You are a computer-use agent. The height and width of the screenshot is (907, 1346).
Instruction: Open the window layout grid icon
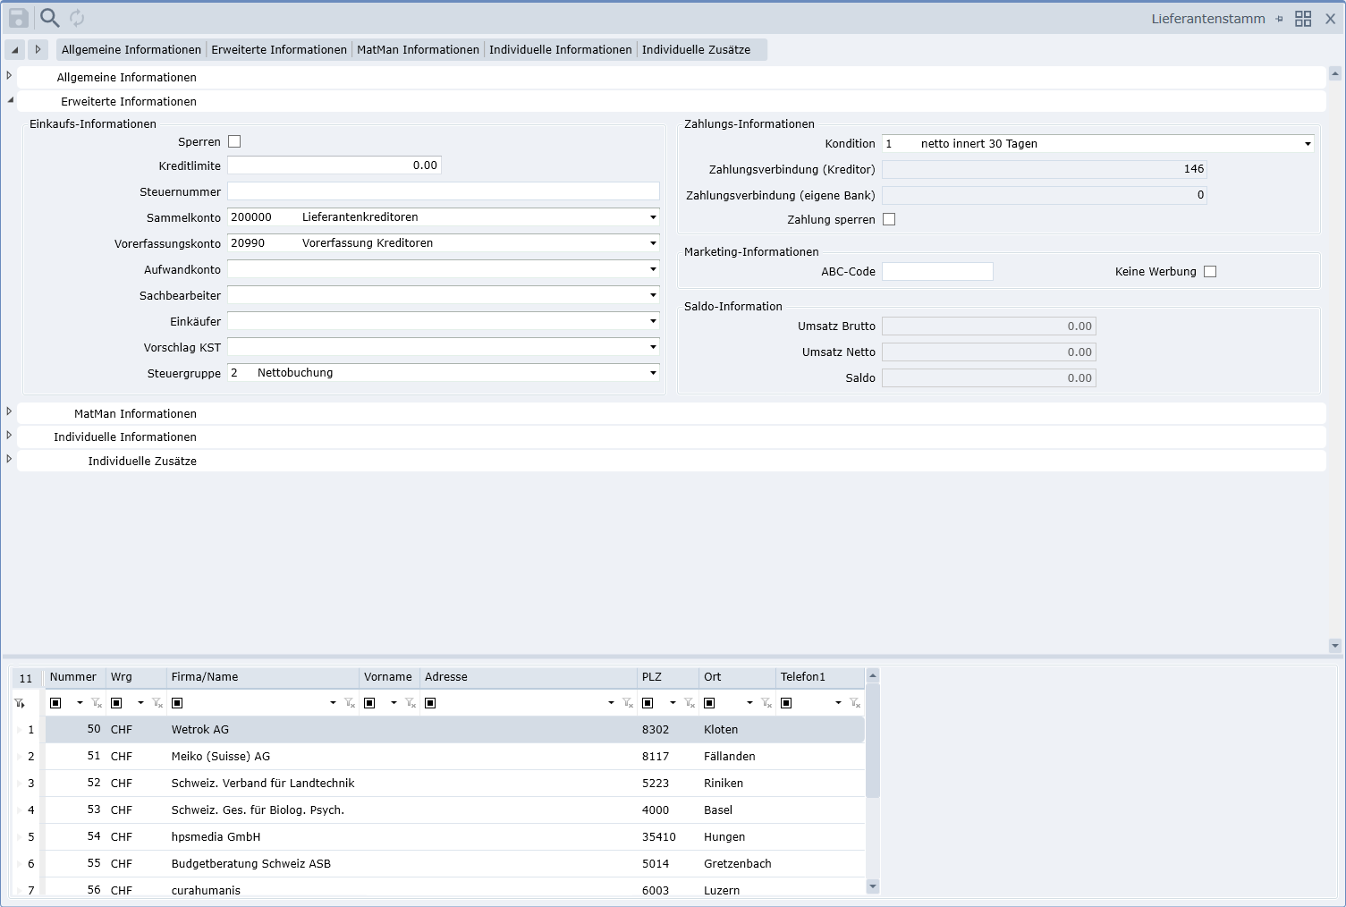point(1303,19)
